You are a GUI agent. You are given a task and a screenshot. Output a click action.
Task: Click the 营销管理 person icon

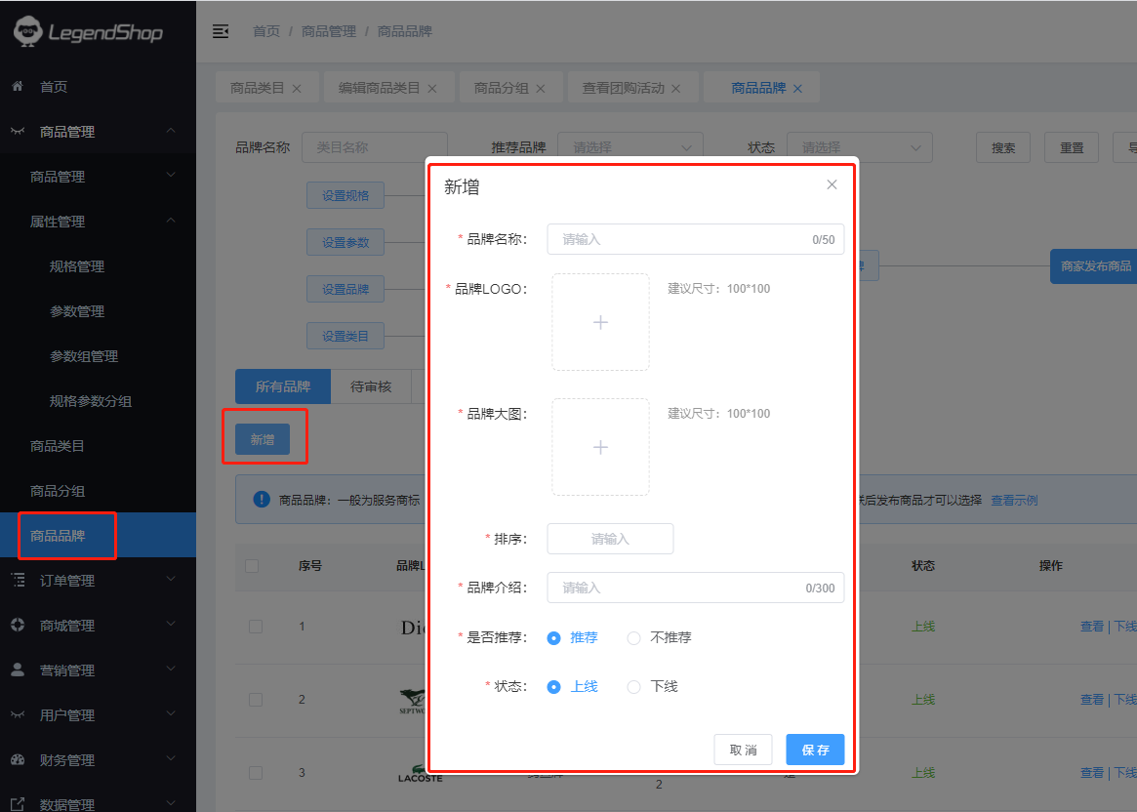point(18,670)
